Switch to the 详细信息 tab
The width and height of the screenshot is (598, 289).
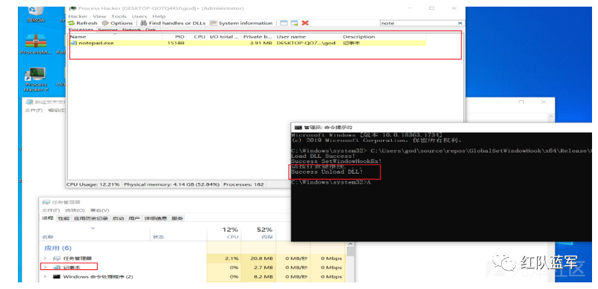(x=156, y=219)
